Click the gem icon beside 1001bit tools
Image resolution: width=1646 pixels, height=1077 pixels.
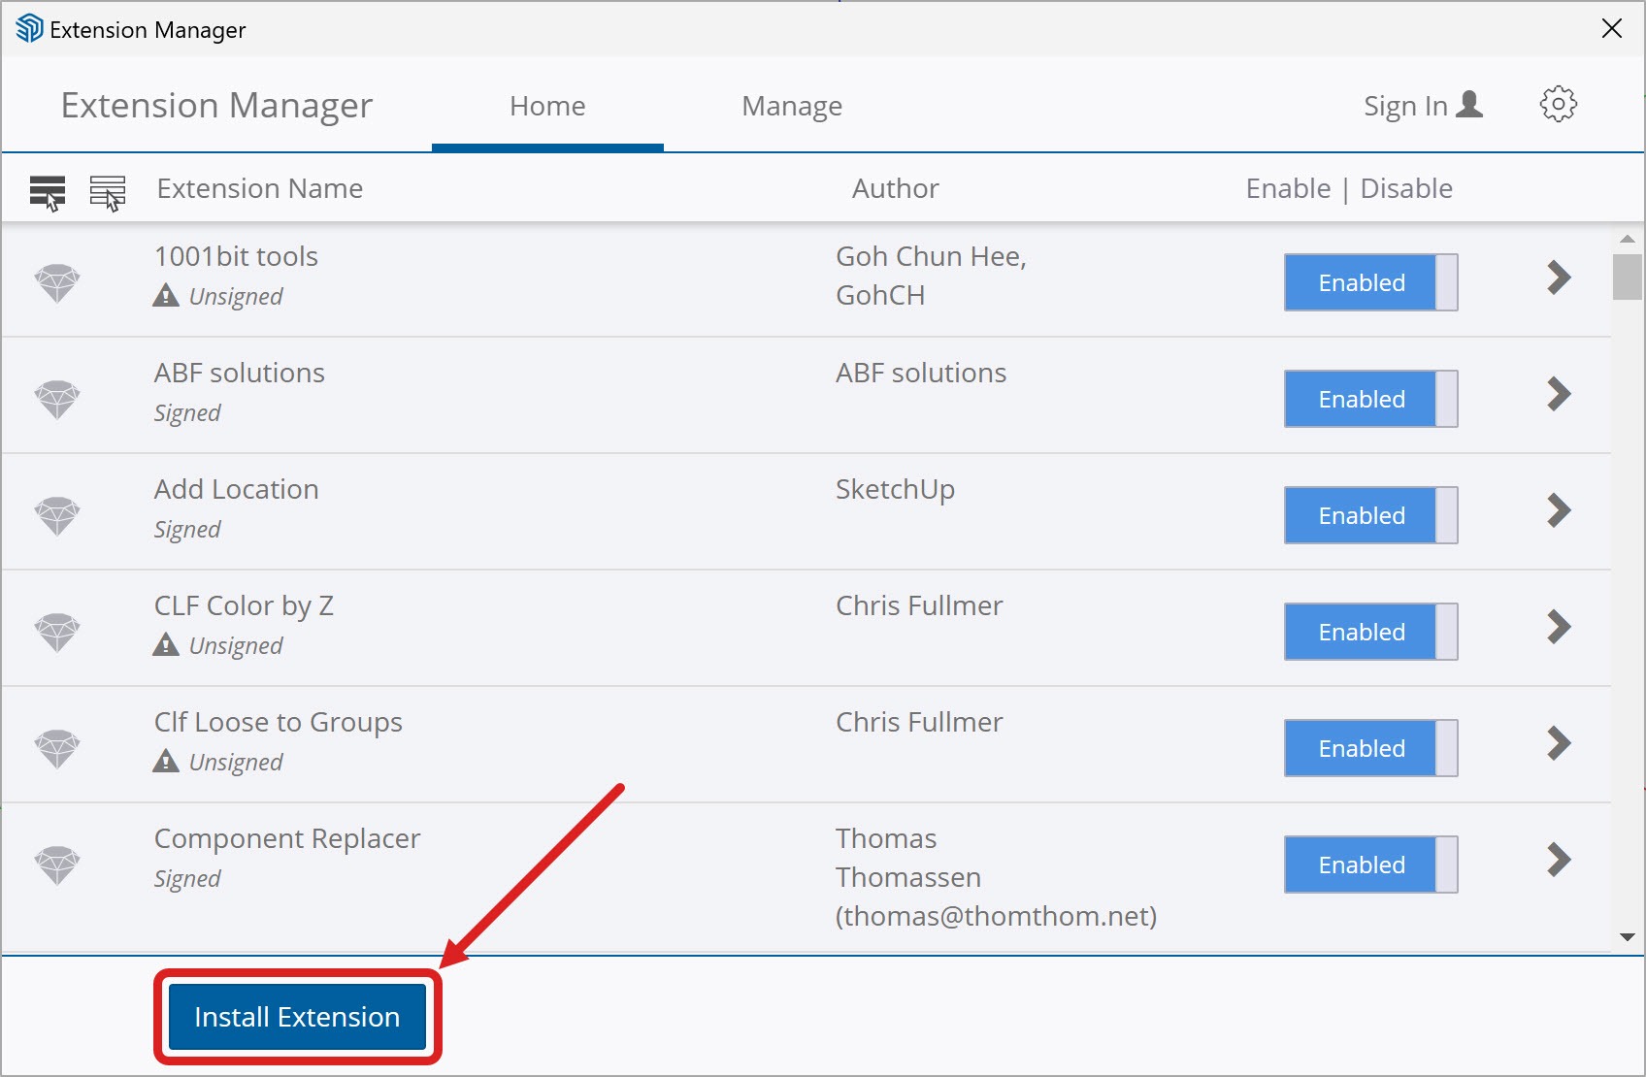[57, 282]
